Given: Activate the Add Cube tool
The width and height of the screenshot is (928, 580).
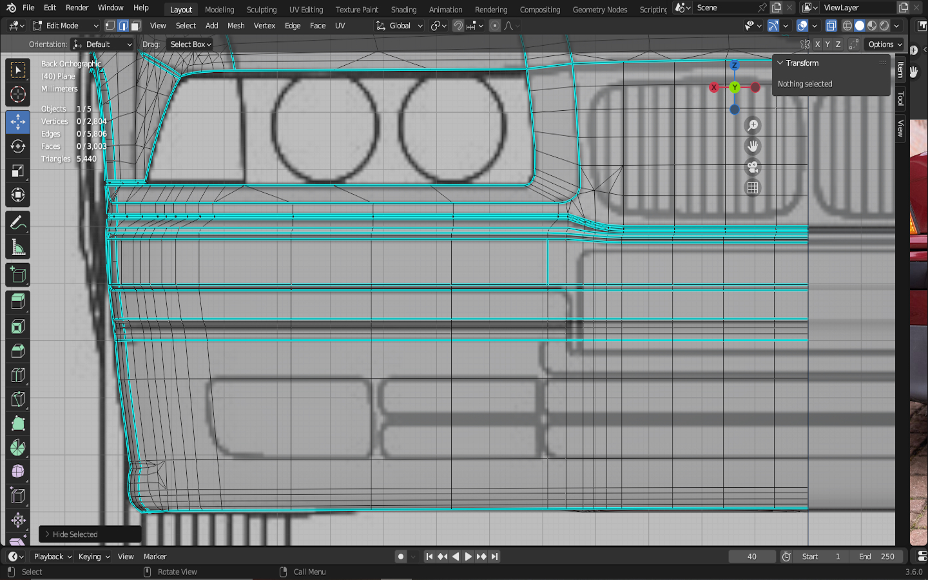Looking at the screenshot, I should [18, 275].
